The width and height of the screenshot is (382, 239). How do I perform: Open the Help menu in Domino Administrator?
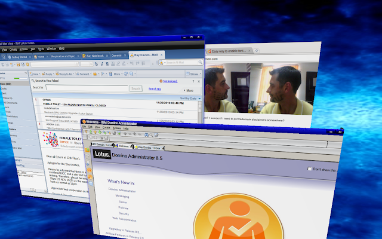click(126, 128)
